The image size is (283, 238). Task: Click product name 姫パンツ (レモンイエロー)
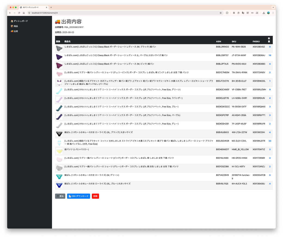76,149
